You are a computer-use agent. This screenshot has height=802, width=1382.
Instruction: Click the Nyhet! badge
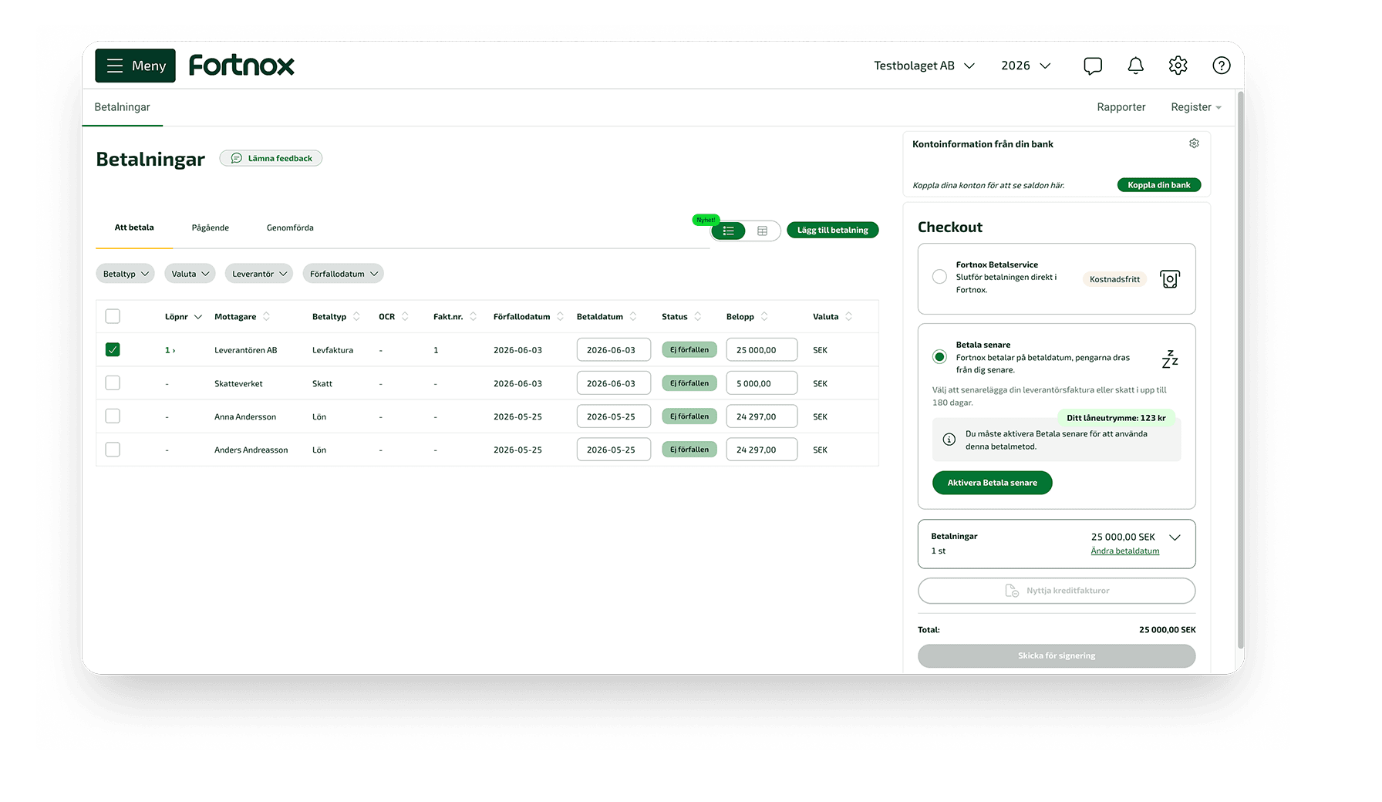click(x=706, y=220)
